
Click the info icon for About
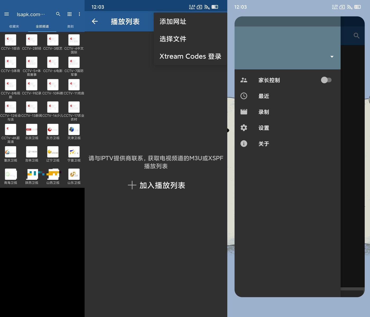pos(244,144)
